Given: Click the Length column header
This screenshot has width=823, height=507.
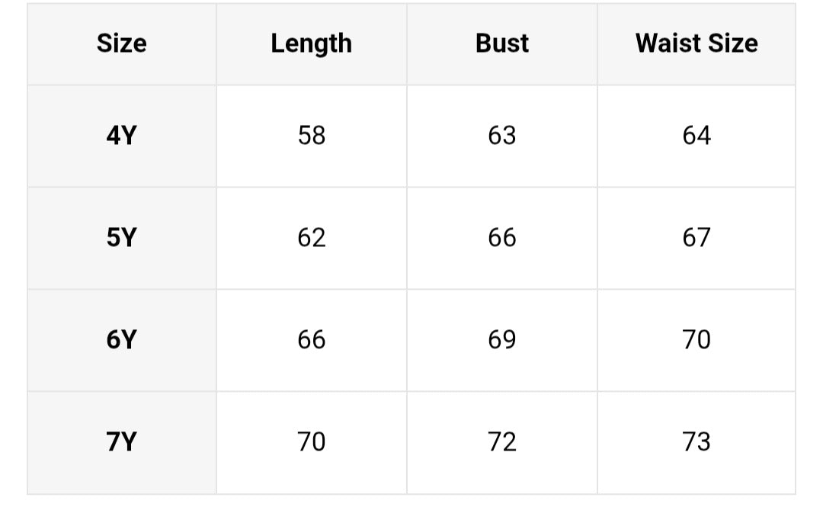Looking at the screenshot, I should pyautogui.click(x=311, y=43).
